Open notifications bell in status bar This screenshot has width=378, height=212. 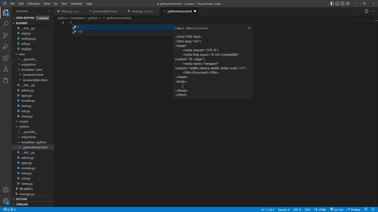click(x=373, y=210)
